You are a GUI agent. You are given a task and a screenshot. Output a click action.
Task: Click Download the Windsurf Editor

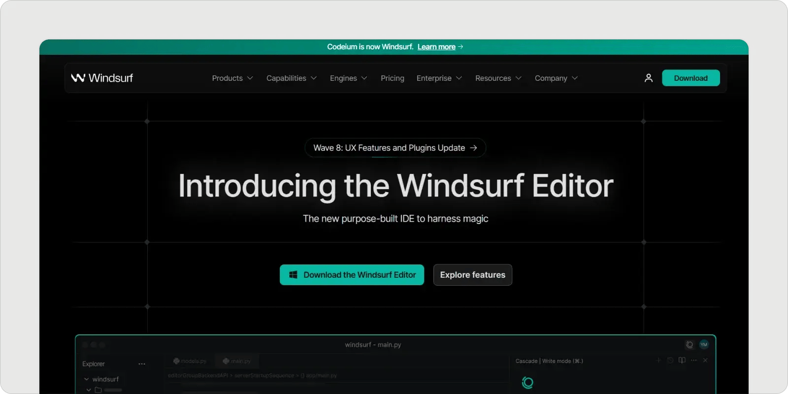352,275
